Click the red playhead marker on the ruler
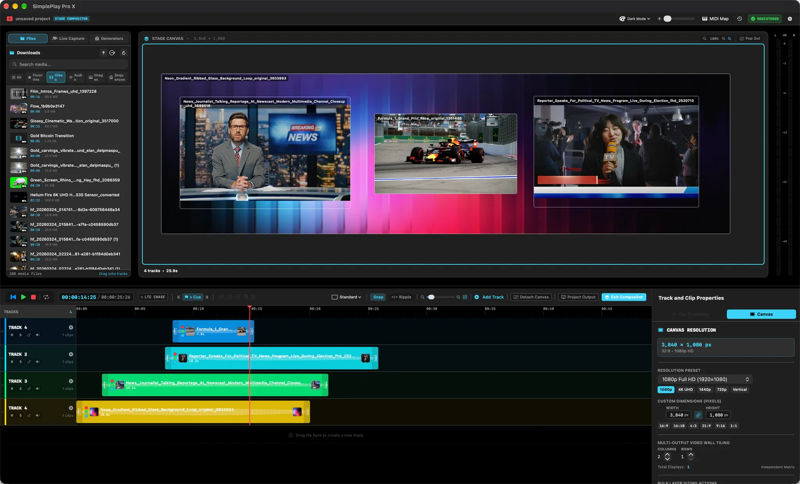Image resolution: width=800 pixels, height=484 pixels. [x=250, y=307]
